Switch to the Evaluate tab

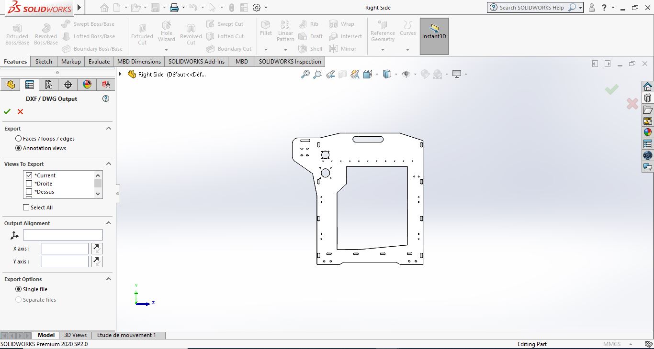point(99,62)
